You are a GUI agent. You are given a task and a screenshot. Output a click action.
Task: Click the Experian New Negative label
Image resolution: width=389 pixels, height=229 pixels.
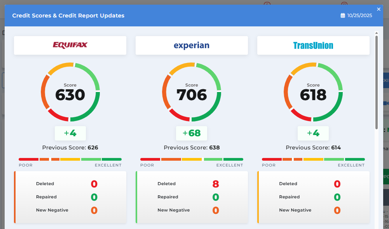174,210
